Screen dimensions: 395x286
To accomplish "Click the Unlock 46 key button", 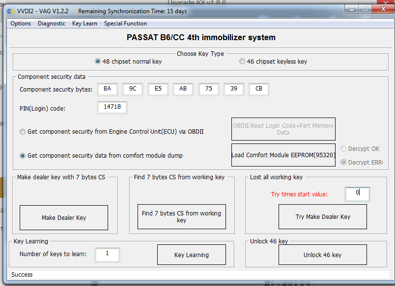I will coord(322,255).
